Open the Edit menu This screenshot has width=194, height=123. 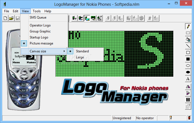click(16, 11)
